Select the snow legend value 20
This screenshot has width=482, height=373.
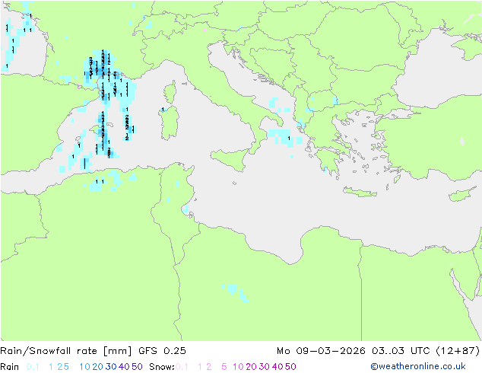[251, 367]
